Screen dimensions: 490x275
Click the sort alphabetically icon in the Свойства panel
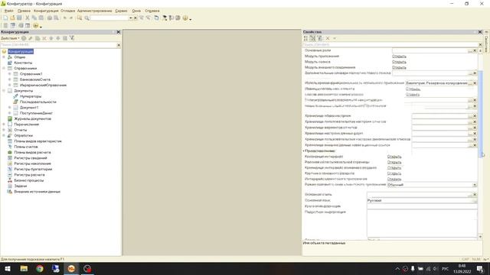coord(305,38)
